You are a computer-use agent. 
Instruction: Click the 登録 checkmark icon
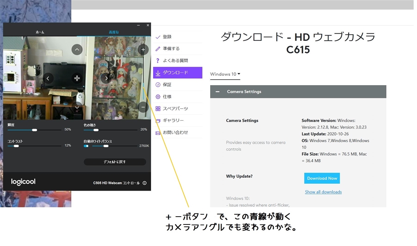[158, 37]
